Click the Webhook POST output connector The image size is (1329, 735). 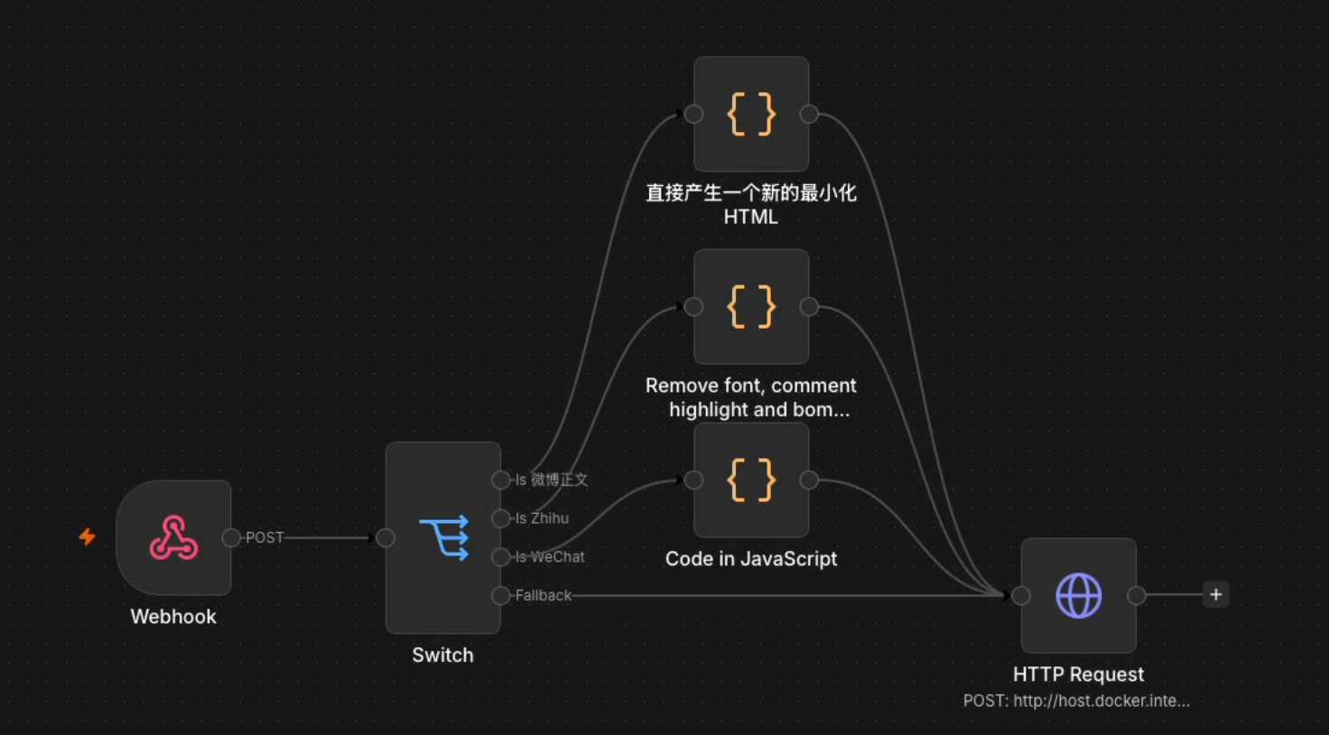click(x=231, y=537)
